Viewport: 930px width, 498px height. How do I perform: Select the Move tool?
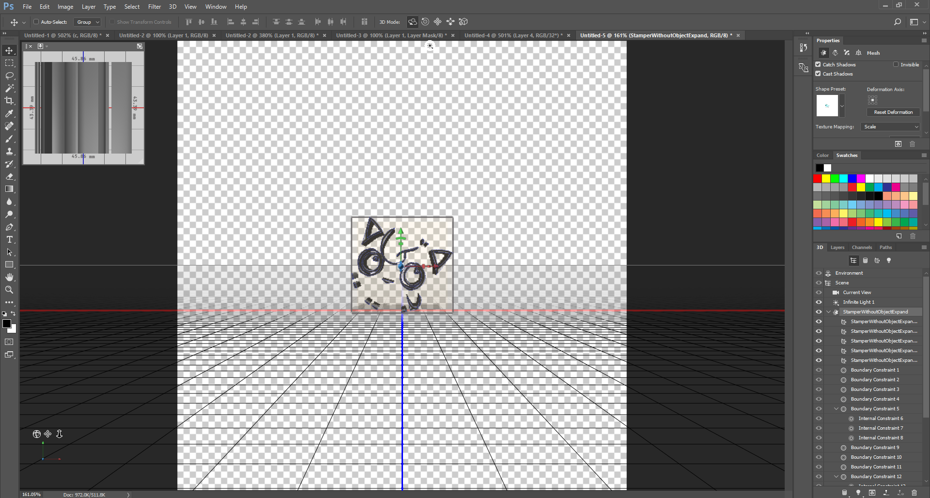(9, 50)
